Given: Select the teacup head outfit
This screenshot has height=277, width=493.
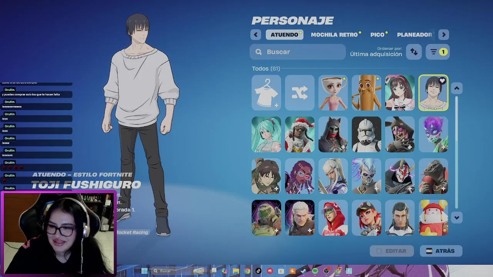Looking at the screenshot, I should point(333,93).
